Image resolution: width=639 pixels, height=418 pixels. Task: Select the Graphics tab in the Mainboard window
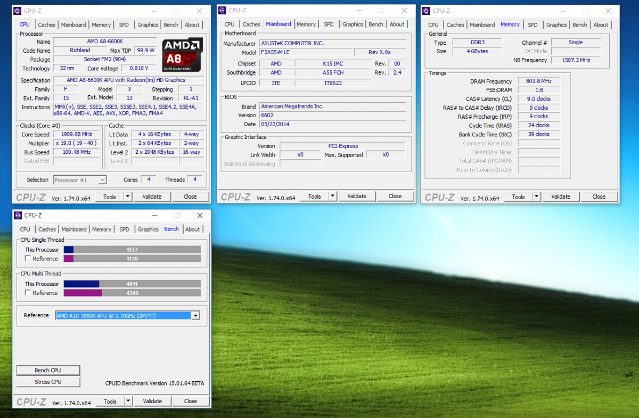[x=353, y=24]
